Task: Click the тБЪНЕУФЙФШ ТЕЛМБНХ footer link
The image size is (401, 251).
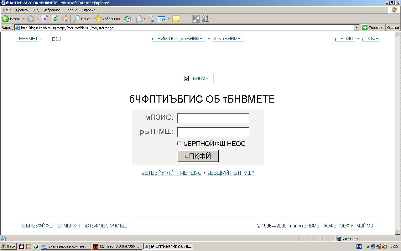Action: pyautogui.click(x=48, y=226)
